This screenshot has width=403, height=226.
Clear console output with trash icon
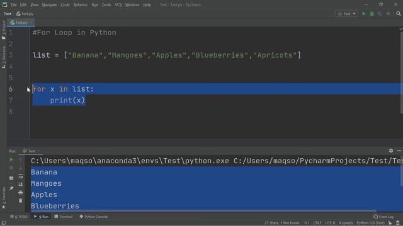21,201
